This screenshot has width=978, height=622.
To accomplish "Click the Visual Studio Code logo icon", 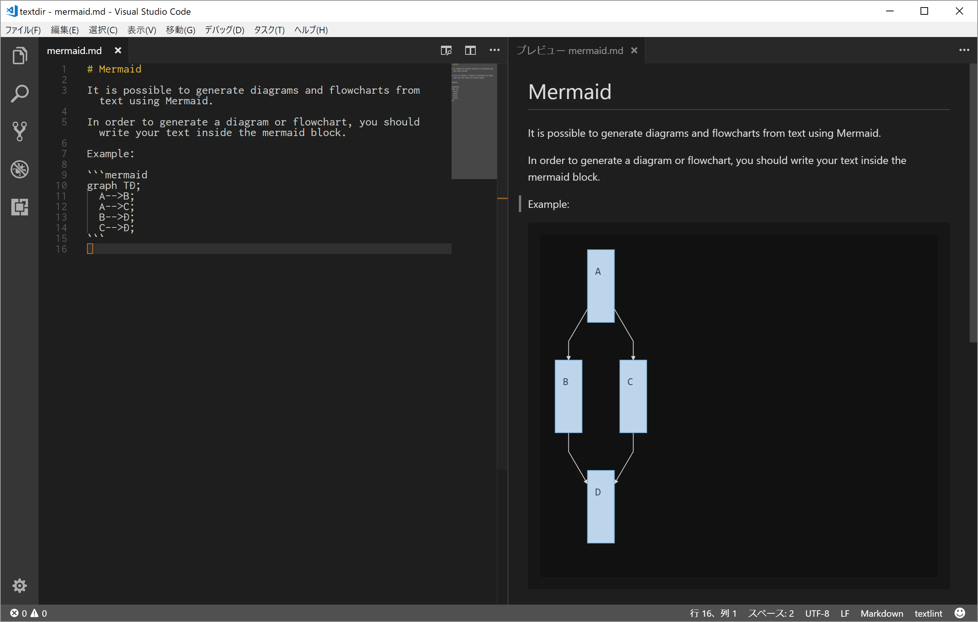I will [x=11, y=11].
